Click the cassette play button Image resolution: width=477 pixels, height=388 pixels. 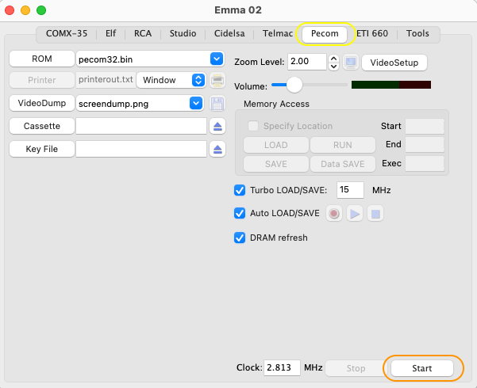coord(355,214)
